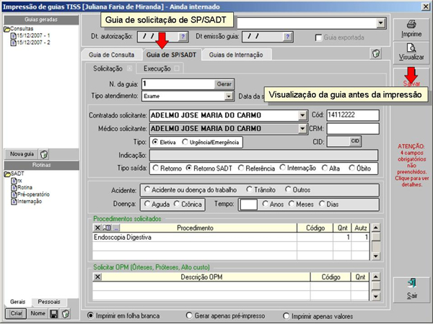Open the Pessoais tab
Viewport: 433px width, 324px height.
point(50,302)
